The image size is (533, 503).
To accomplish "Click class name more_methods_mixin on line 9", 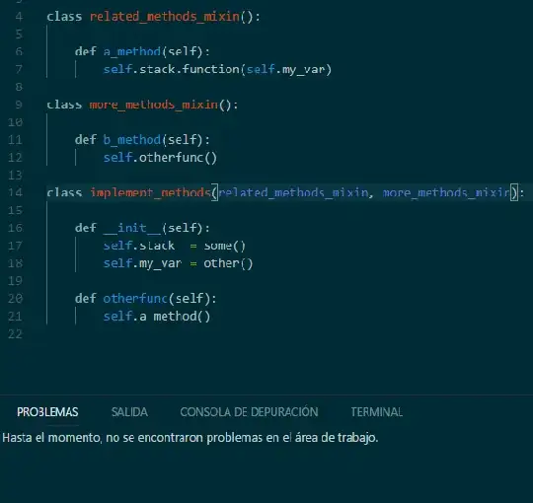I will (x=154, y=105).
